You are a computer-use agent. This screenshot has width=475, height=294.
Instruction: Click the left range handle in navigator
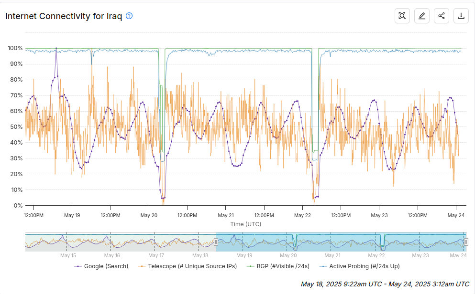coord(216,241)
